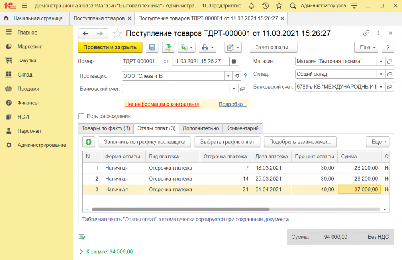Screen dimensions: 402x260
Task: Add document to favorites with star icon
Action: [x=117, y=34]
